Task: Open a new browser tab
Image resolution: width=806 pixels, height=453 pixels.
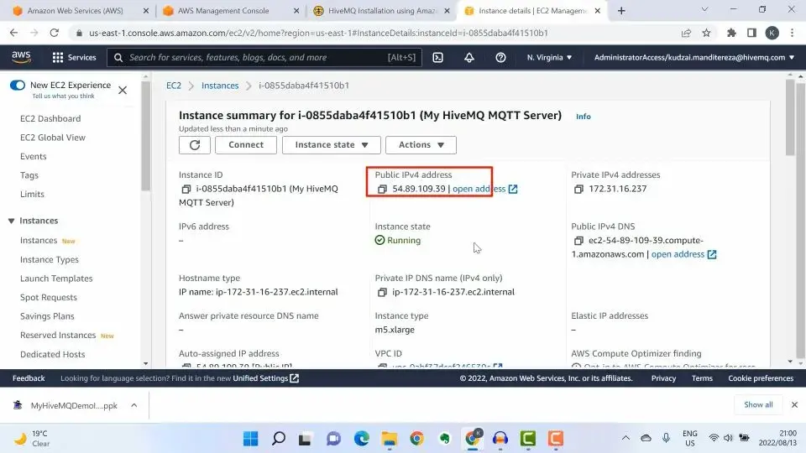Action: (x=621, y=10)
